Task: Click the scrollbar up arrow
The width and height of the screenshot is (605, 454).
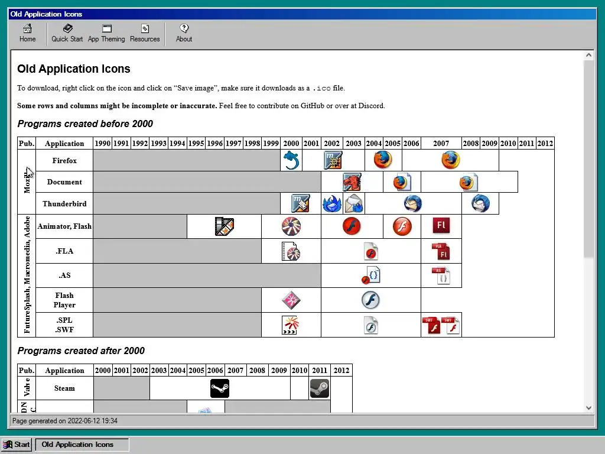Action: coord(588,55)
